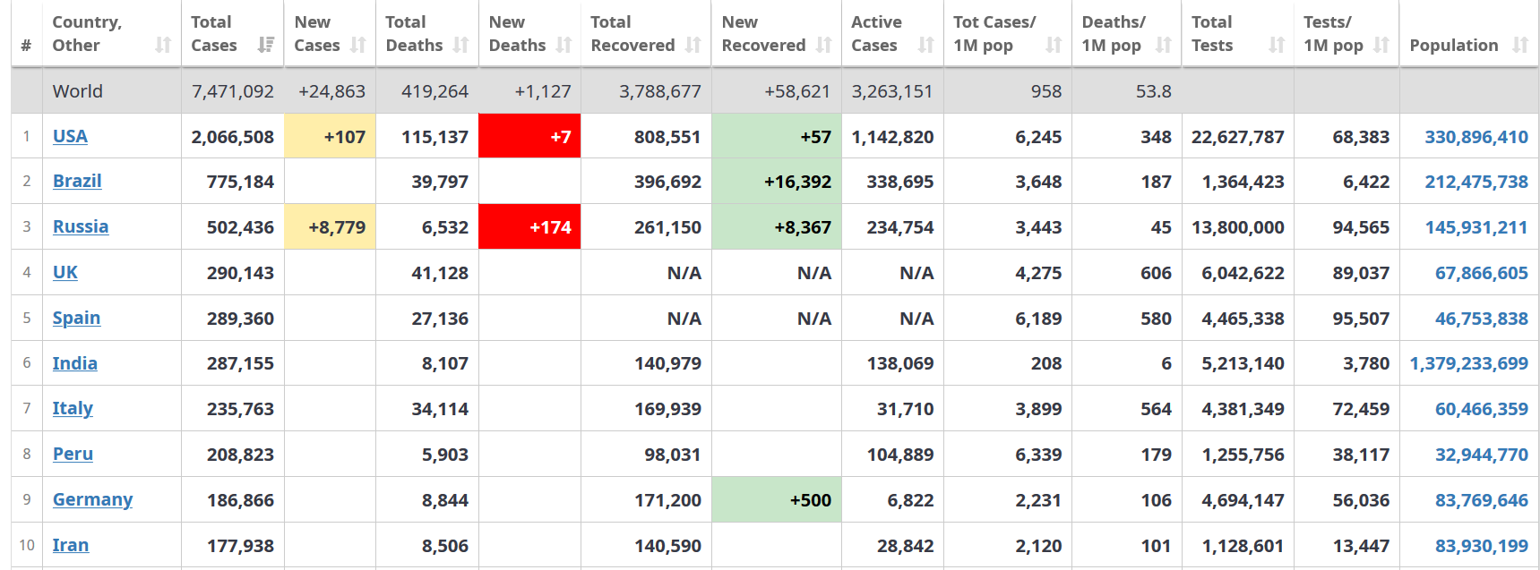Image resolution: width=1540 pixels, height=570 pixels.
Task: Click India population 1,379,233,699
Action: point(1469,363)
